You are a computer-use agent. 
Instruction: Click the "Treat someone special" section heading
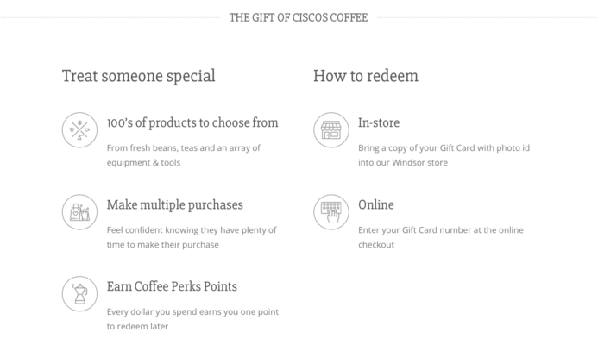point(139,76)
